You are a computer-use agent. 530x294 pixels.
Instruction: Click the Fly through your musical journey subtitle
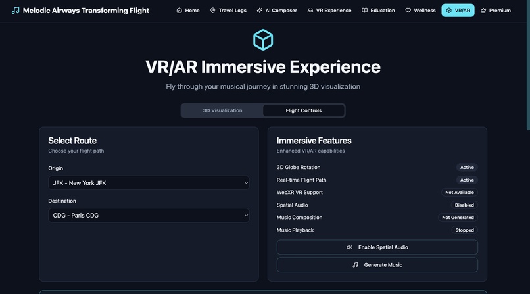coord(263,87)
